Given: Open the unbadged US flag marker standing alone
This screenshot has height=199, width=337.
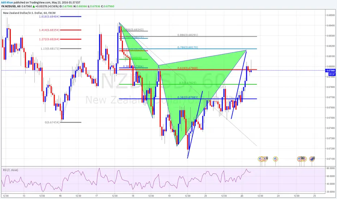Looking at the screenshot, I should click(x=276, y=159).
